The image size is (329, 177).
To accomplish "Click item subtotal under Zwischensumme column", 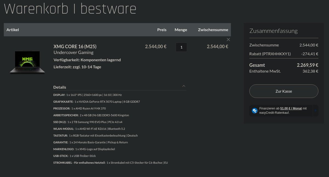I will pos(217,46).
